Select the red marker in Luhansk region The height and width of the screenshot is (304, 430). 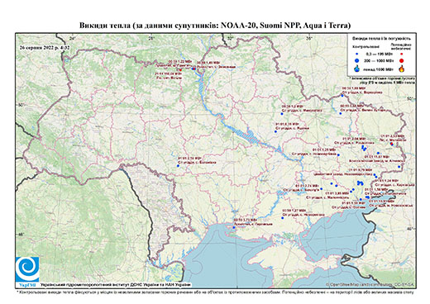(x=392, y=144)
